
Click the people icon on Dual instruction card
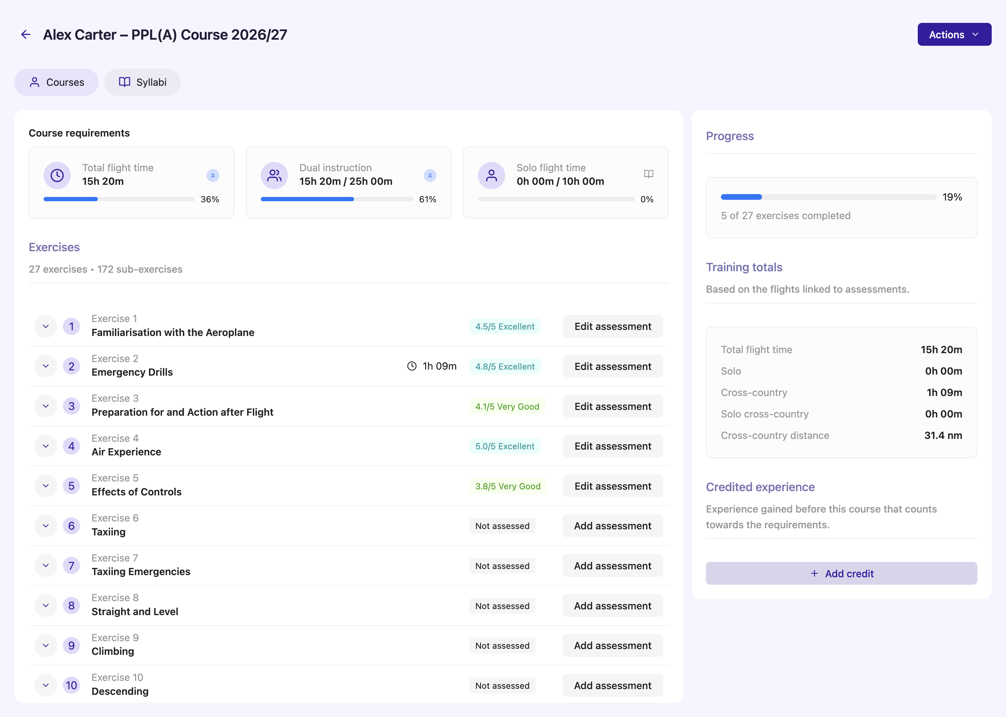click(274, 176)
